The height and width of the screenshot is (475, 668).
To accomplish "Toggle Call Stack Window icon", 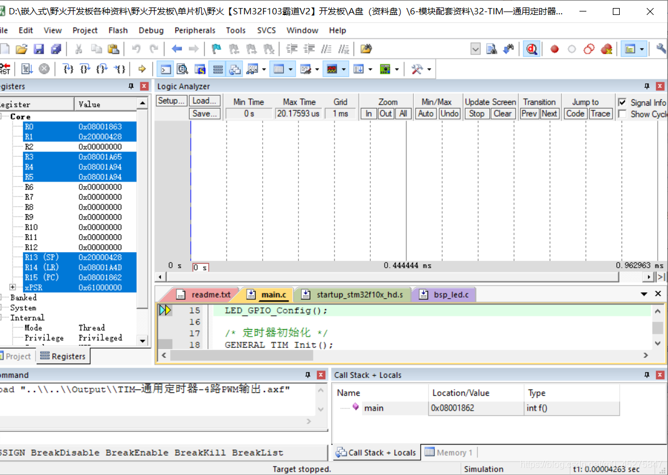I will pyautogui.click(x=235, y=69).
